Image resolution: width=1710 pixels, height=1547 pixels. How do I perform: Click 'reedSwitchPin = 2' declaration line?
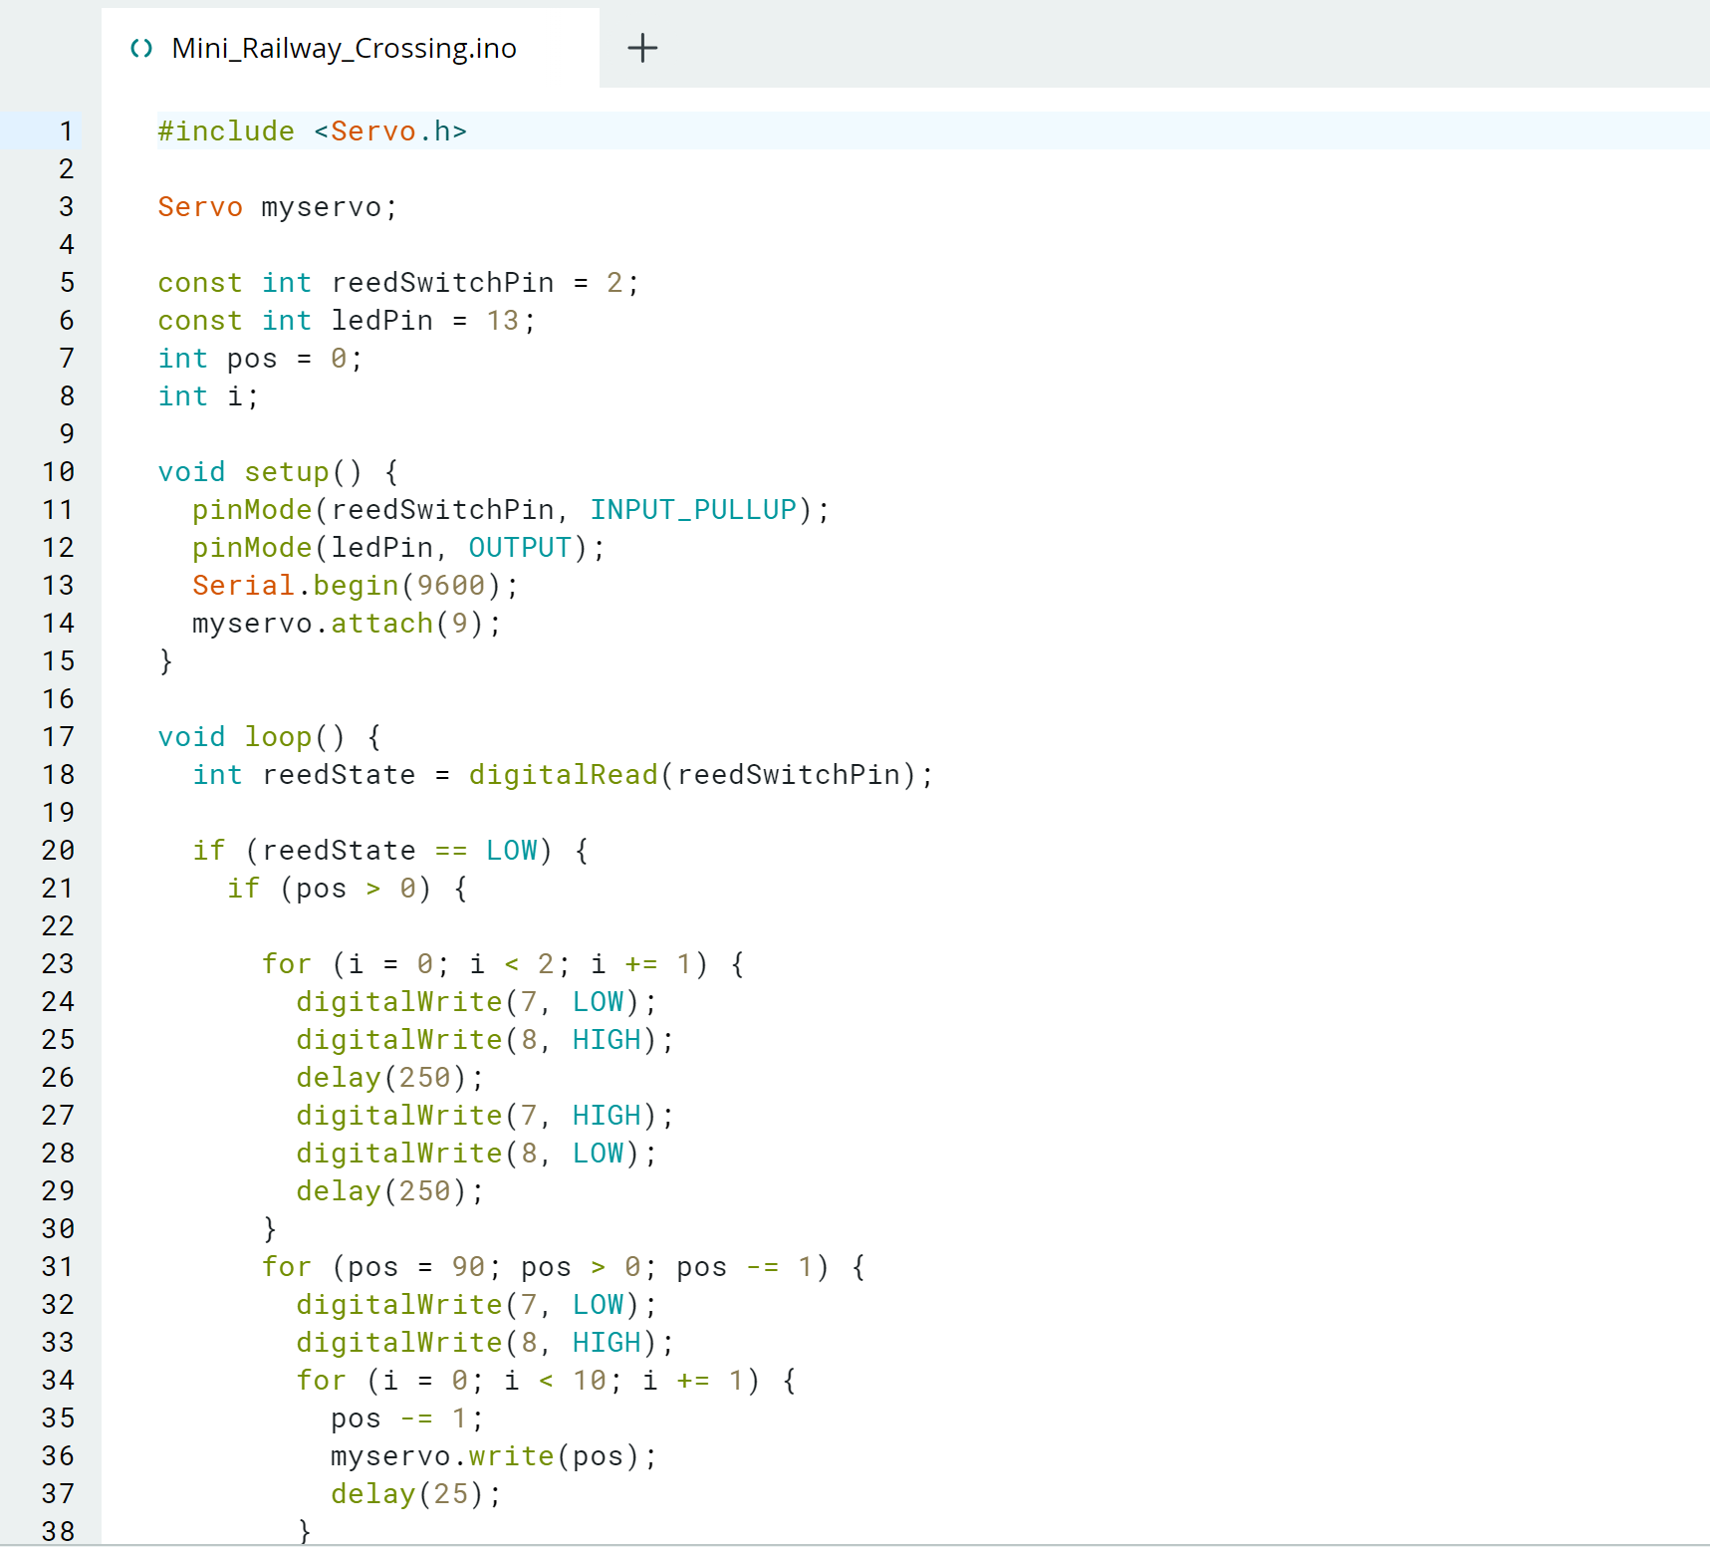[x=398, y=283]
